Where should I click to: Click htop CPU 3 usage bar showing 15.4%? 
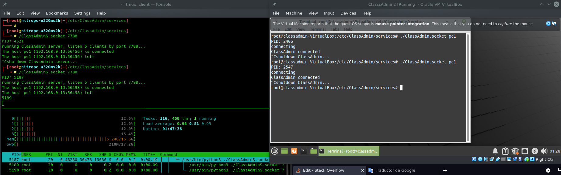(x=74, y=134)
